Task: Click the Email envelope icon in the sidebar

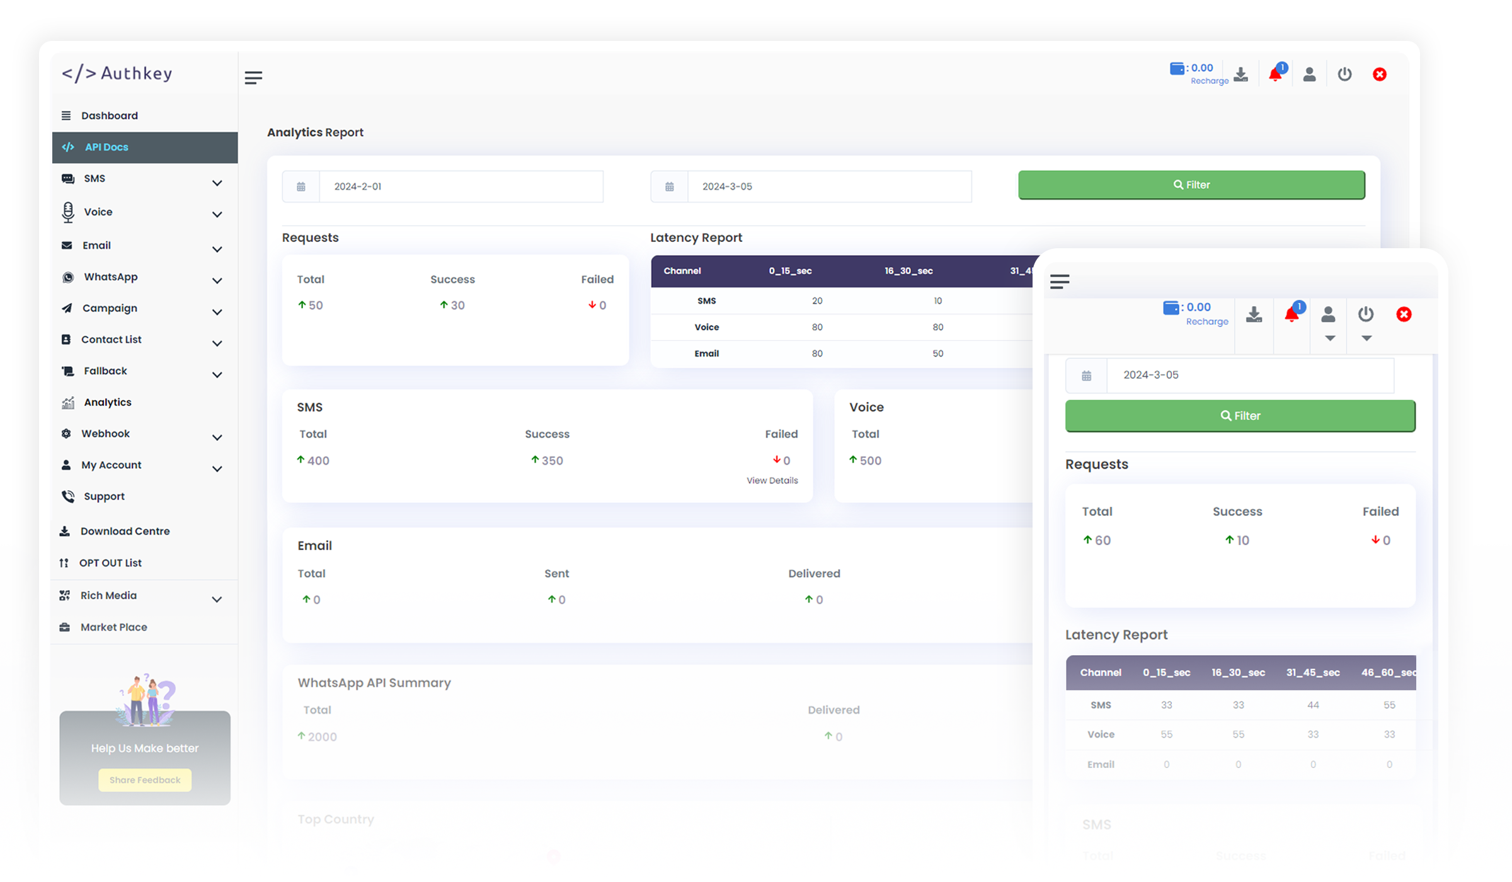Action: pyautogui.click(x=67, y=245)
